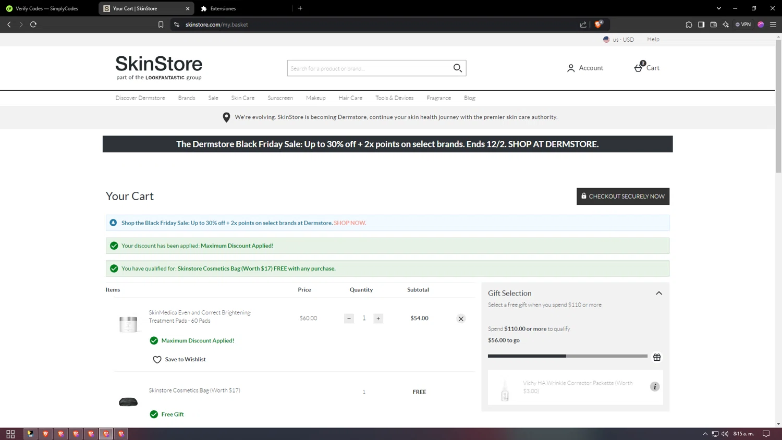Open Makeup menu
The height and width of the screenshot is (440, 782).
point(316,98)
